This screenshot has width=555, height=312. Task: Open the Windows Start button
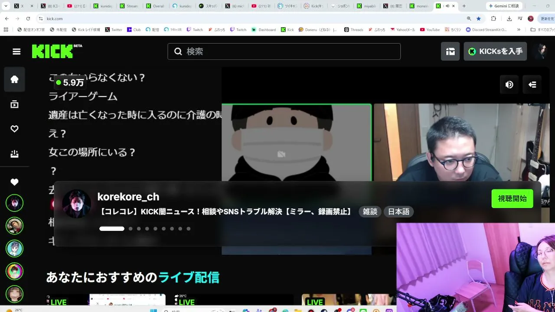coord(153,310)
